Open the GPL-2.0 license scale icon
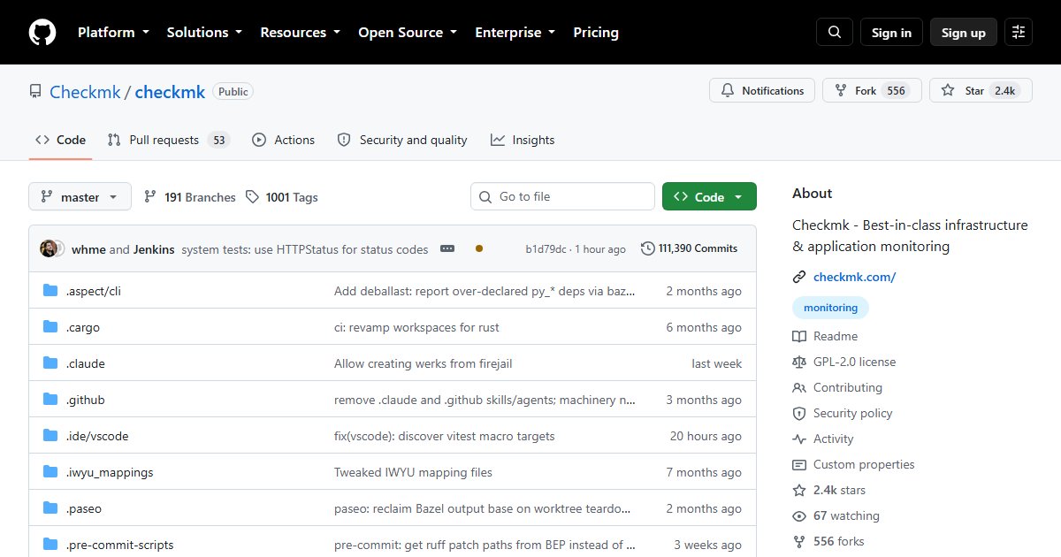The image size is (1061, 557). click(x=799, y=362)
